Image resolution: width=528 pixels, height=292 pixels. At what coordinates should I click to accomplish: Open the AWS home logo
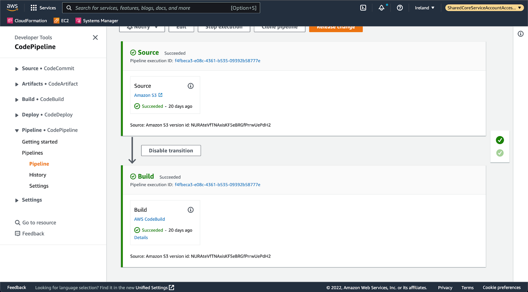pos(12,8)
